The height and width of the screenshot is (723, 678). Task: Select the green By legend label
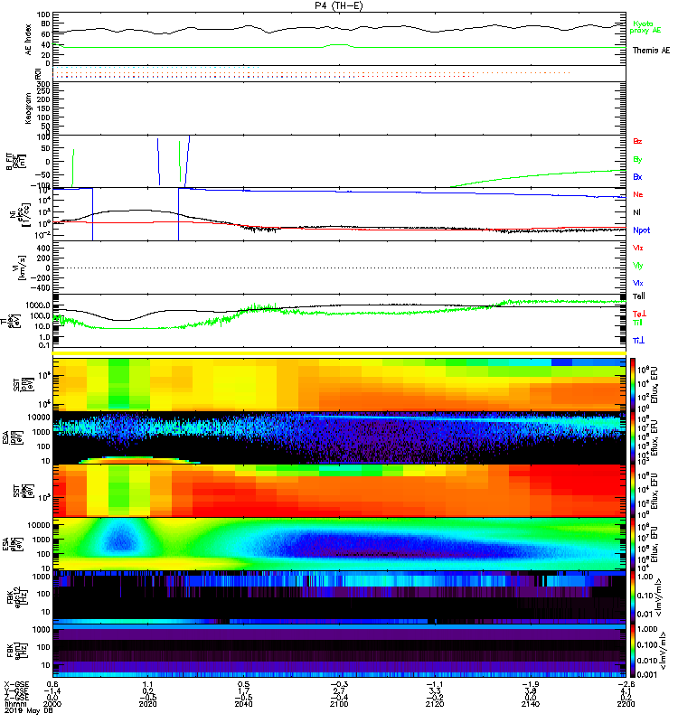click(x=637, y=159)
